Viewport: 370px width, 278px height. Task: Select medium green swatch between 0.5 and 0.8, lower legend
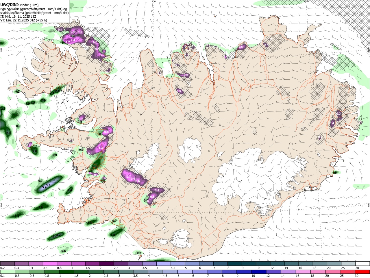point(37,272)
